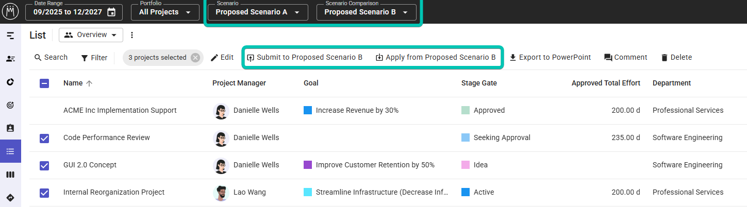747x207 pixels.
Task: Open the Scenario dropdown Proposed Scenario A
Action: pyautogui.click(x=258, y=12)
